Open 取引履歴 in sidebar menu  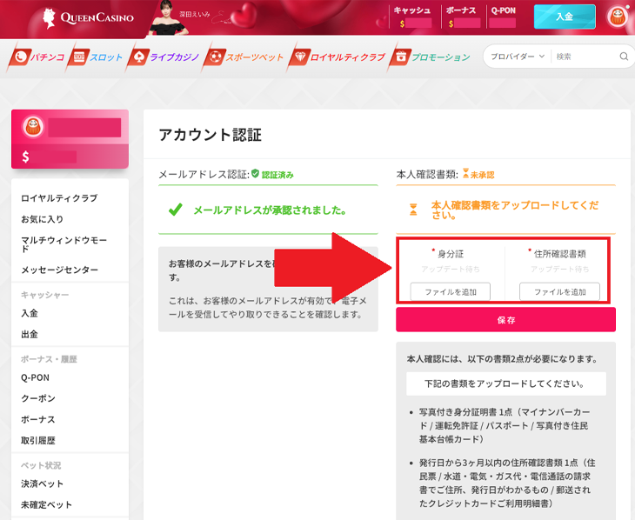40,441
